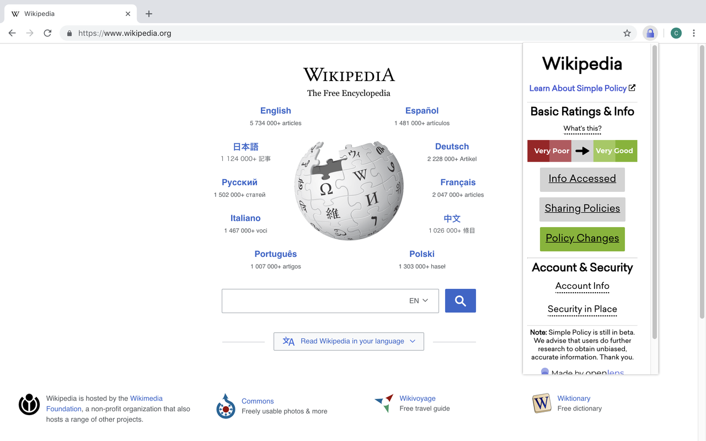This screenshot has width=706, height=441.
Task: Reload the page with refresh icon
Action: point(47,33)
